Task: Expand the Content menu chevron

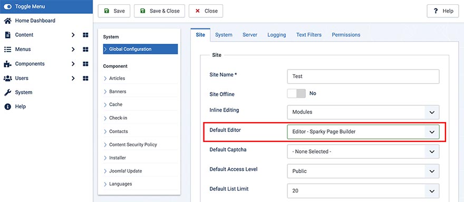Action: (x=73, y=35)
